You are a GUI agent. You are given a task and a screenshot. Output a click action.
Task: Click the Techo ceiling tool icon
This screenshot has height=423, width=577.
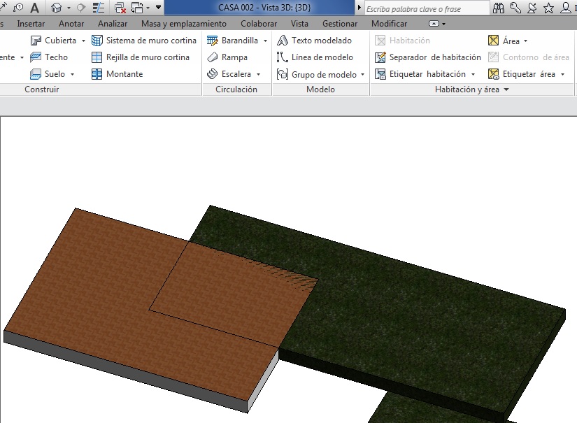pyautogui.click(x=36, y=57)
